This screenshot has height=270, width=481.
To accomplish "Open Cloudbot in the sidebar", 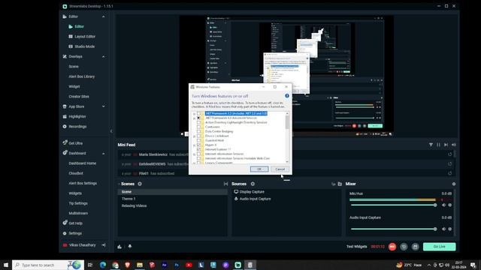I will 76,173.
